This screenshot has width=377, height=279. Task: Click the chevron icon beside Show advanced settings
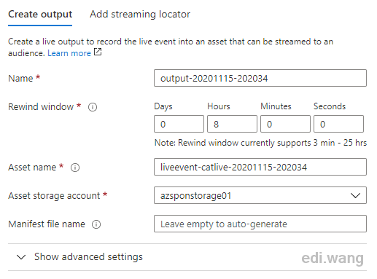pos(21,257)
